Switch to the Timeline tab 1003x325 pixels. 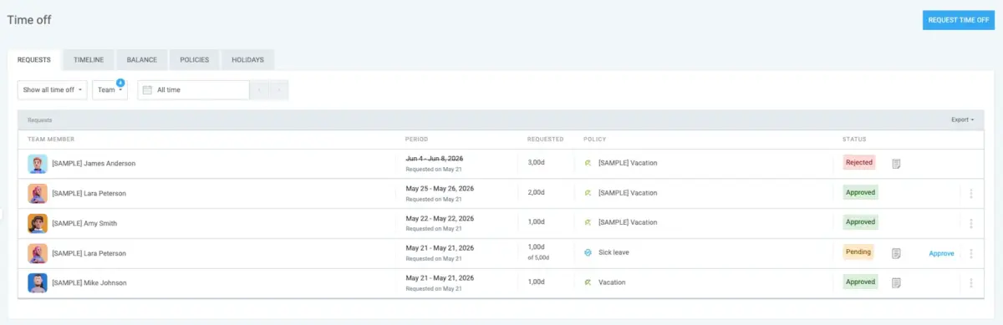point(89,60)
